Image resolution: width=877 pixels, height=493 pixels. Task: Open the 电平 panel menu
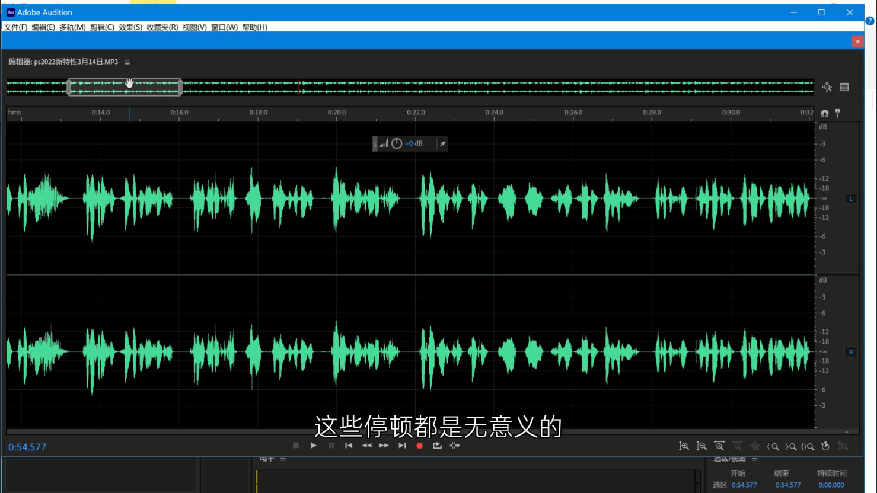[x=283, y=459]
